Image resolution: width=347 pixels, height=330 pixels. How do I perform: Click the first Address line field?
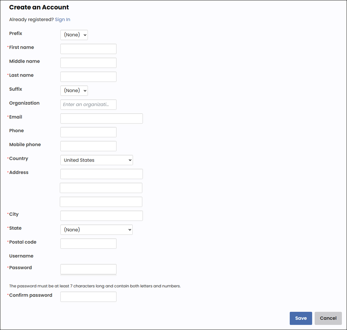(101, 174)
